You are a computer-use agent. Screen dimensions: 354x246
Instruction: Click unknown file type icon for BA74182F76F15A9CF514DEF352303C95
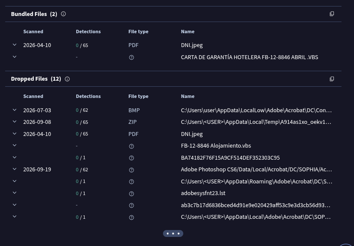[x=132, y=158]
